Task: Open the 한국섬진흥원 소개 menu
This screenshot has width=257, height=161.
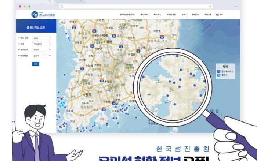Action: click(x=127, y=15)
